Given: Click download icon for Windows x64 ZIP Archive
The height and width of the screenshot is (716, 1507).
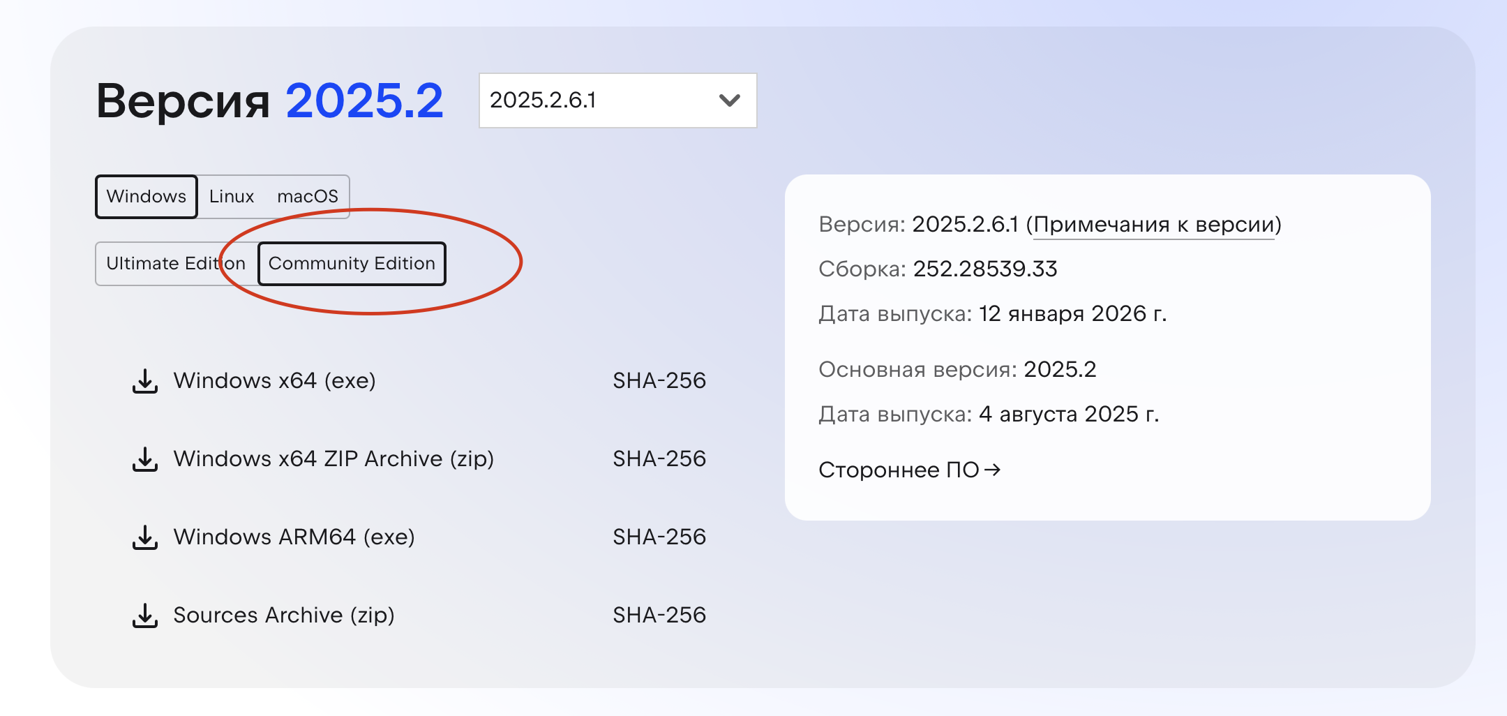Looking at the screenshot, I should point(145,459).
